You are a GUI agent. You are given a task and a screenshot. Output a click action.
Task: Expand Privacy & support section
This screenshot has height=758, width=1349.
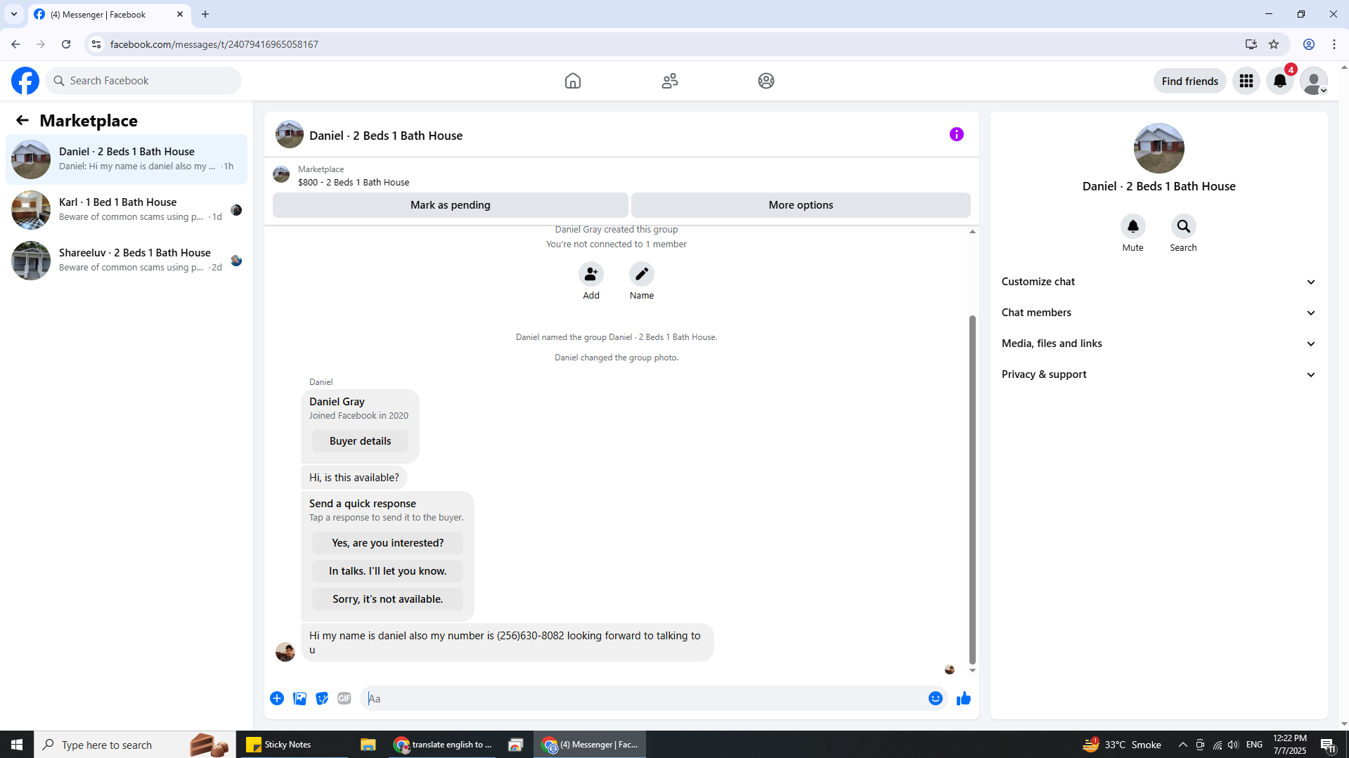1159,374
